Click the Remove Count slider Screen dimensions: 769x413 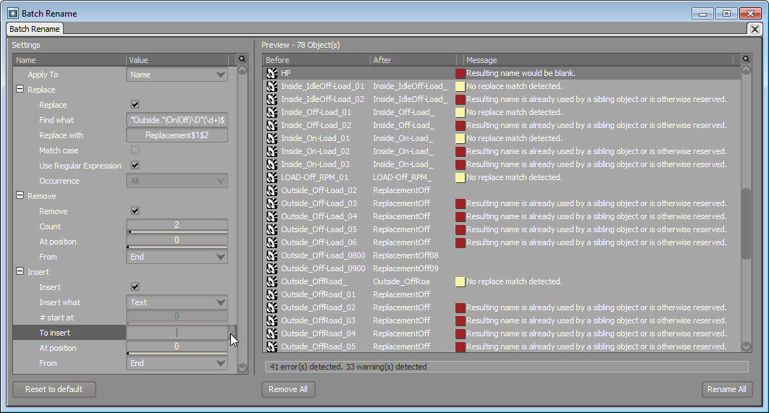pyautogui.click(x=177, y=226)
